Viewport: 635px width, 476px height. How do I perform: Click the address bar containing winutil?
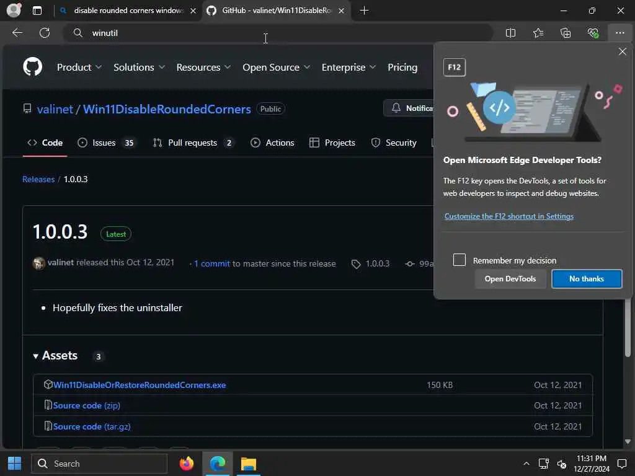[x=278, y=33]
